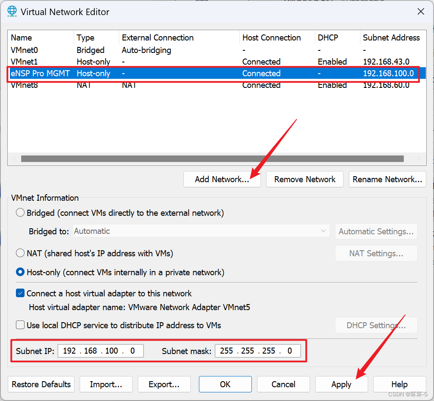Enable local DHCP service checkbox
The height and width of the screenshot is (401, 434).
(20, 325)
